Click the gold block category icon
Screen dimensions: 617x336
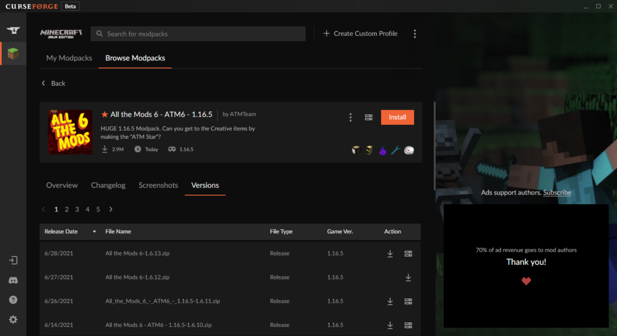pyautogui.click(x=369, y=150)
